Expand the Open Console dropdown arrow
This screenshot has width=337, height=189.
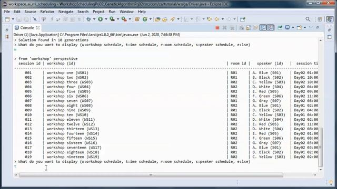point(305,28)
